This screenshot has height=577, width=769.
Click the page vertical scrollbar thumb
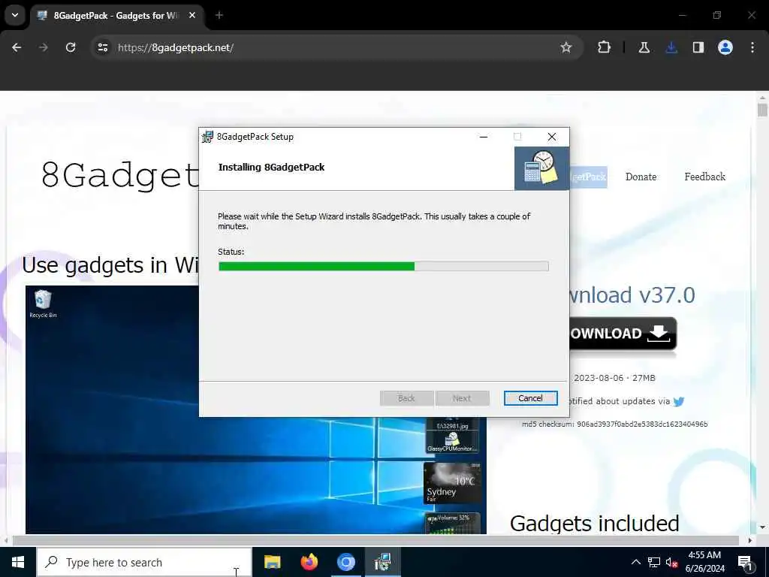pos(762,110)
